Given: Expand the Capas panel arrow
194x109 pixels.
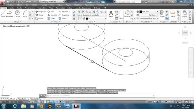Looking at the screenshot, I should point(95,22).
